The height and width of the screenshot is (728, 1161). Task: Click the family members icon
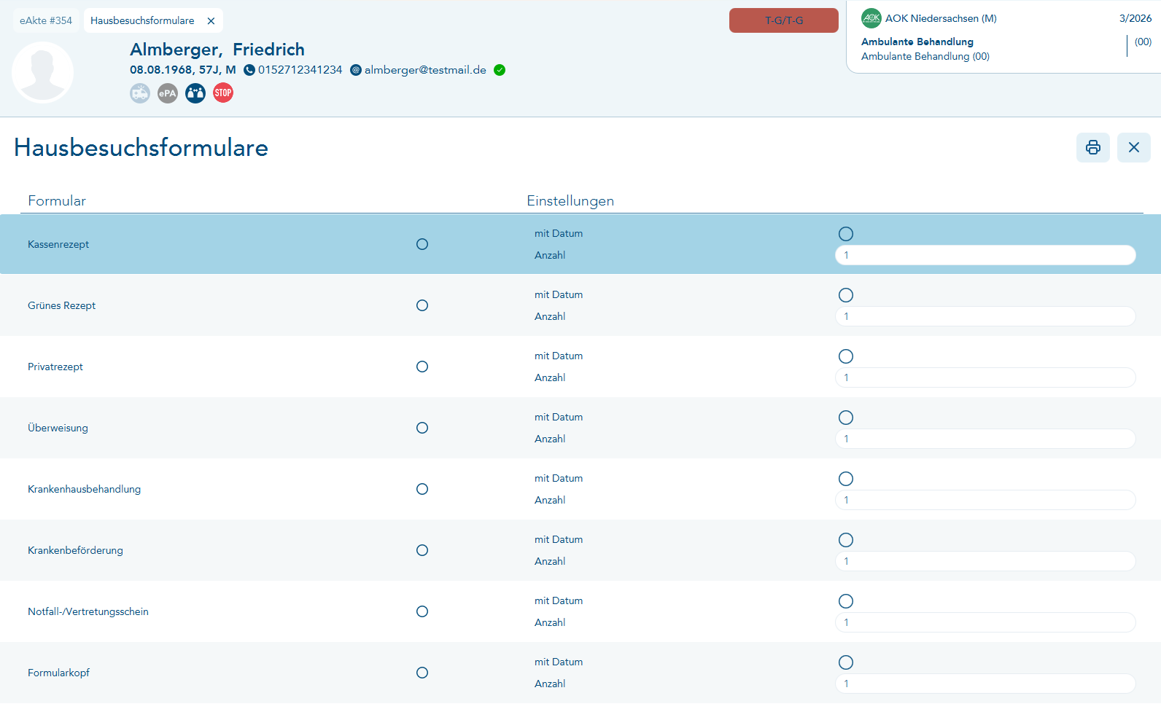tap(195, 93)
